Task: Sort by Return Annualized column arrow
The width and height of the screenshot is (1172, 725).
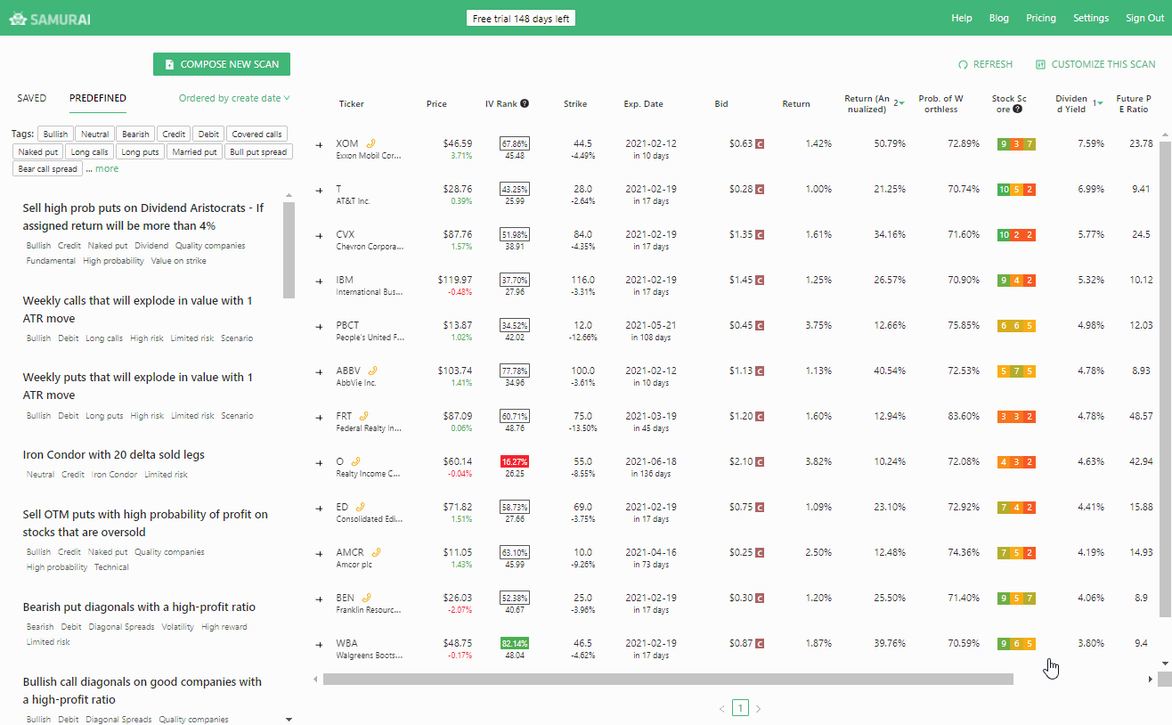Action: click(900, 105)
